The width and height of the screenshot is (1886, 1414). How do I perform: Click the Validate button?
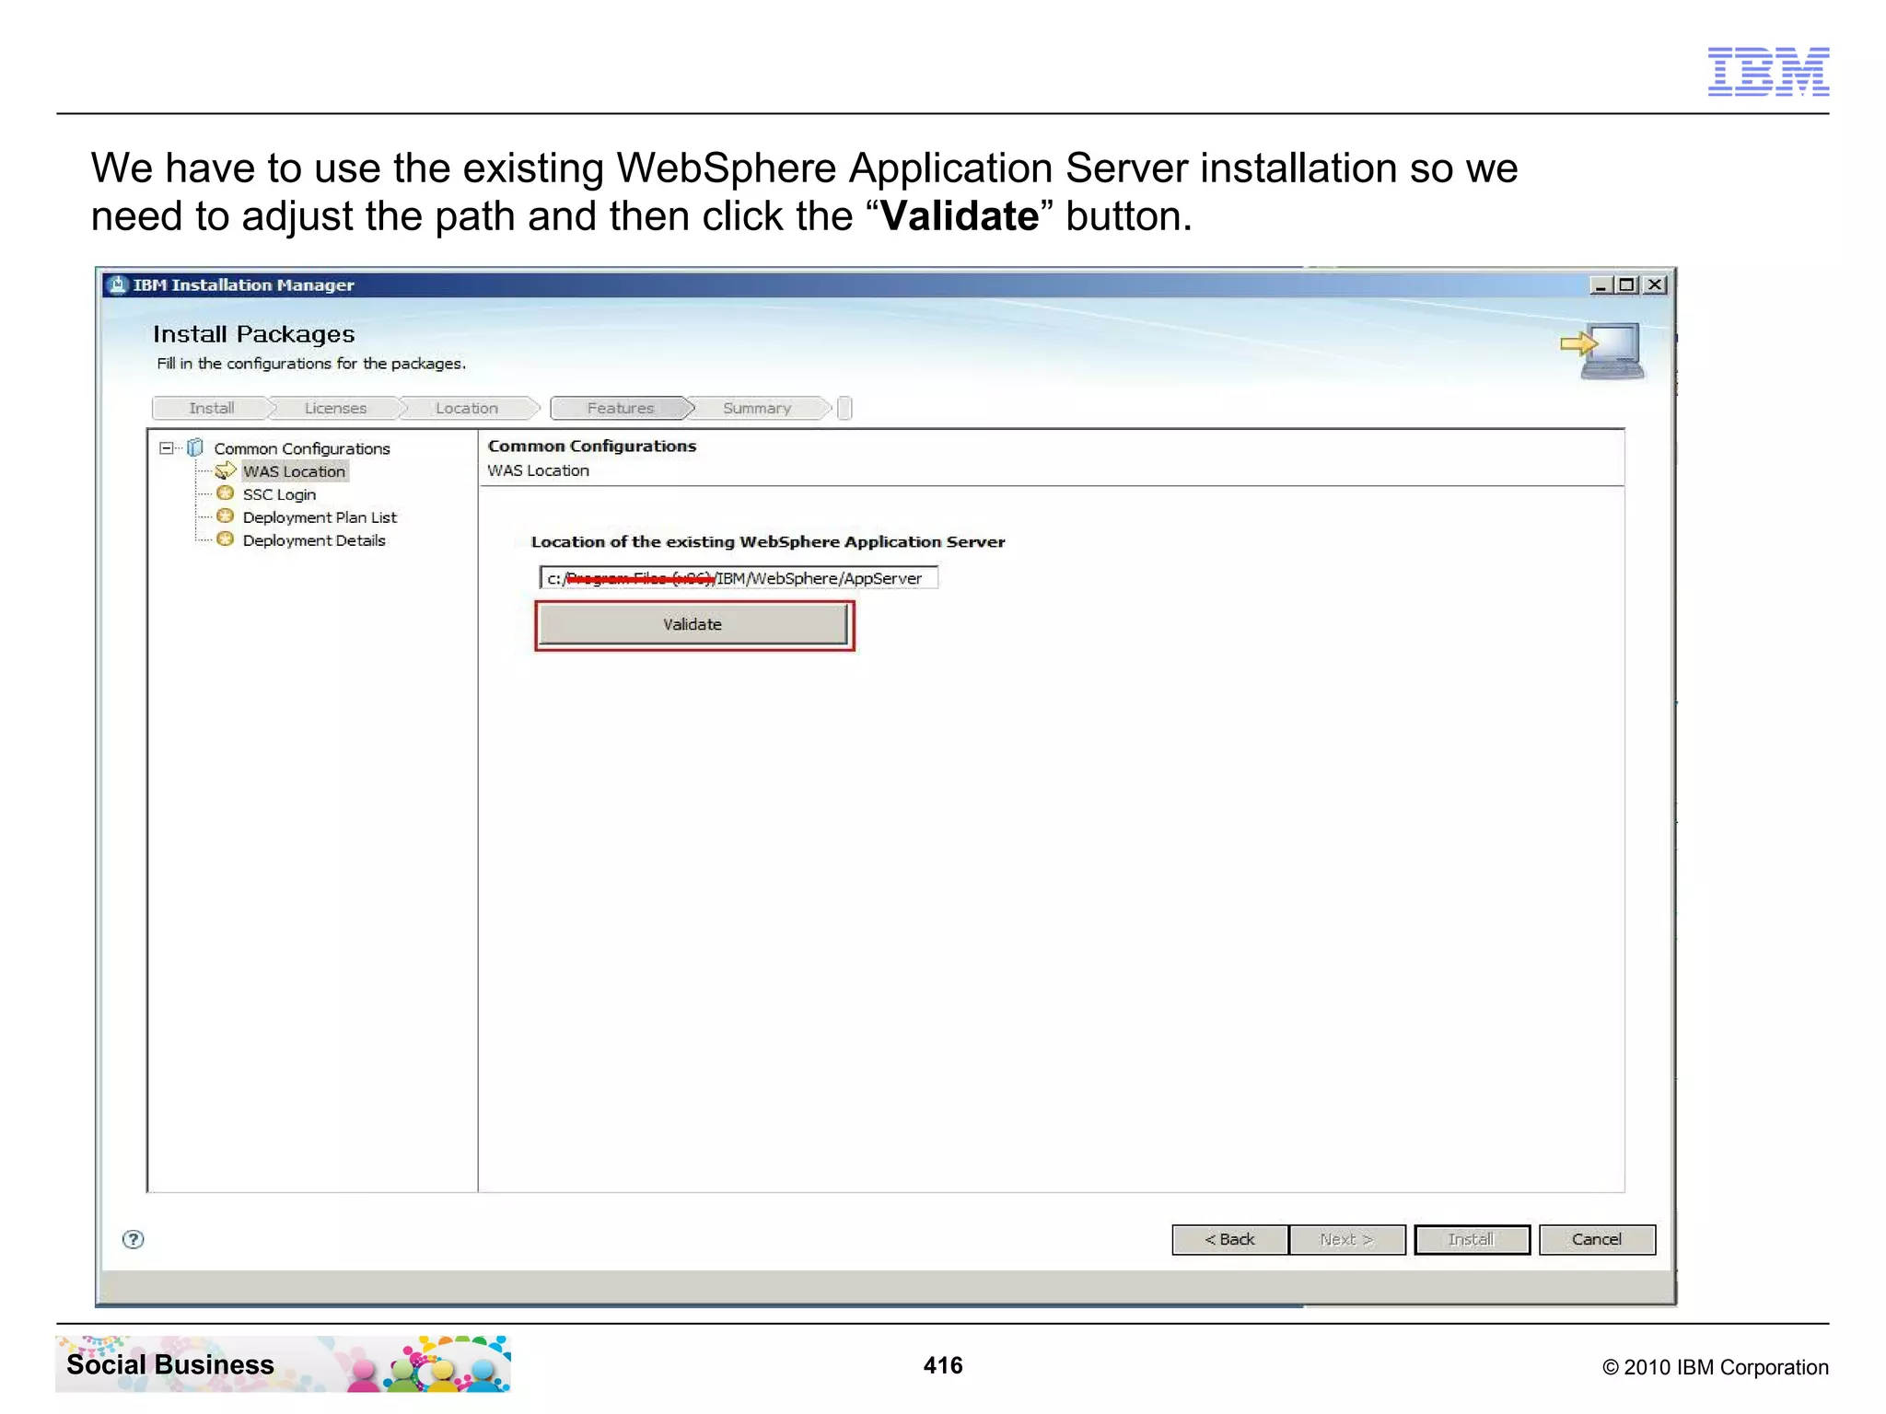(693, 624)
